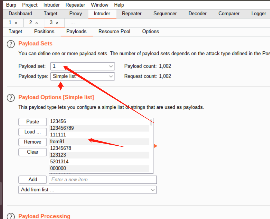The image size is (270, 219).
Task: Select payload 12345678 in list
Action: coord(99,148)
